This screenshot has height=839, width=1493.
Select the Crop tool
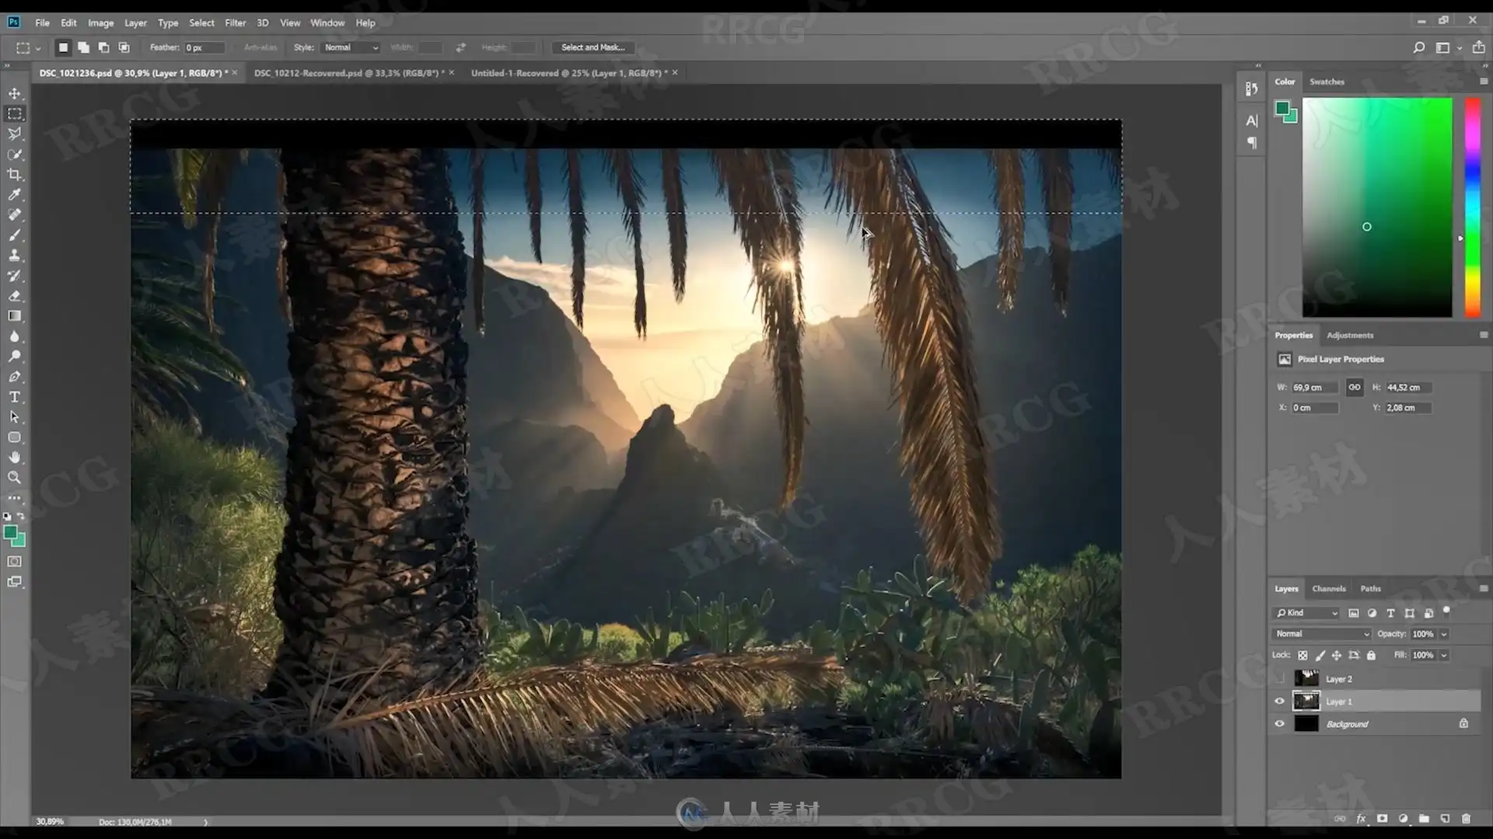click(15, 175)
